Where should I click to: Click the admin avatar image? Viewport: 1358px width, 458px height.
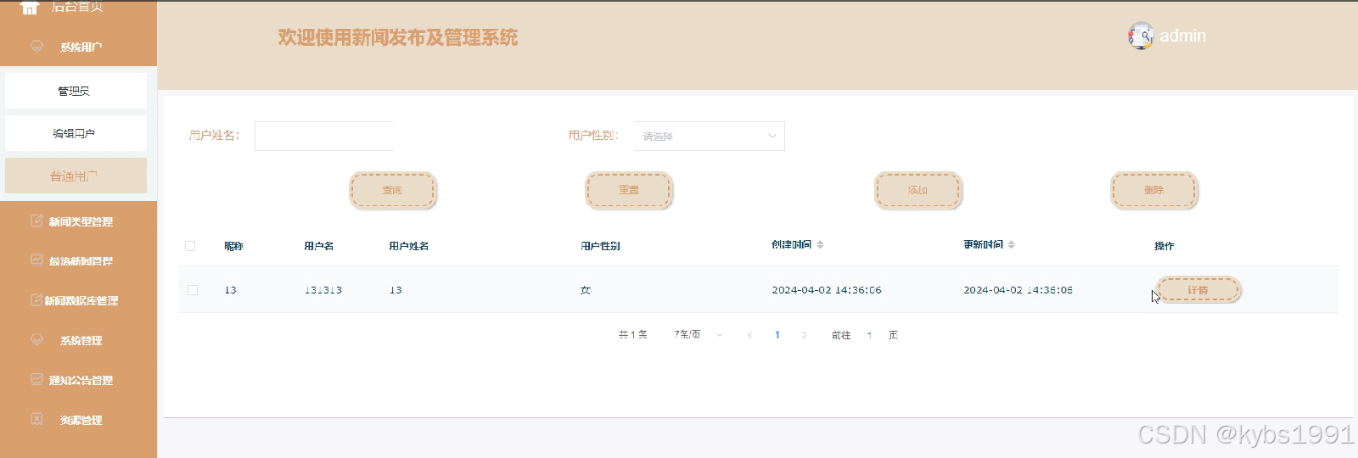pyautogui.click(x=1141, y=36)
